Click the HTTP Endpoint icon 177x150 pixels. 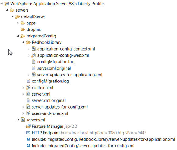pyautogui.click(x=28, y=133)
